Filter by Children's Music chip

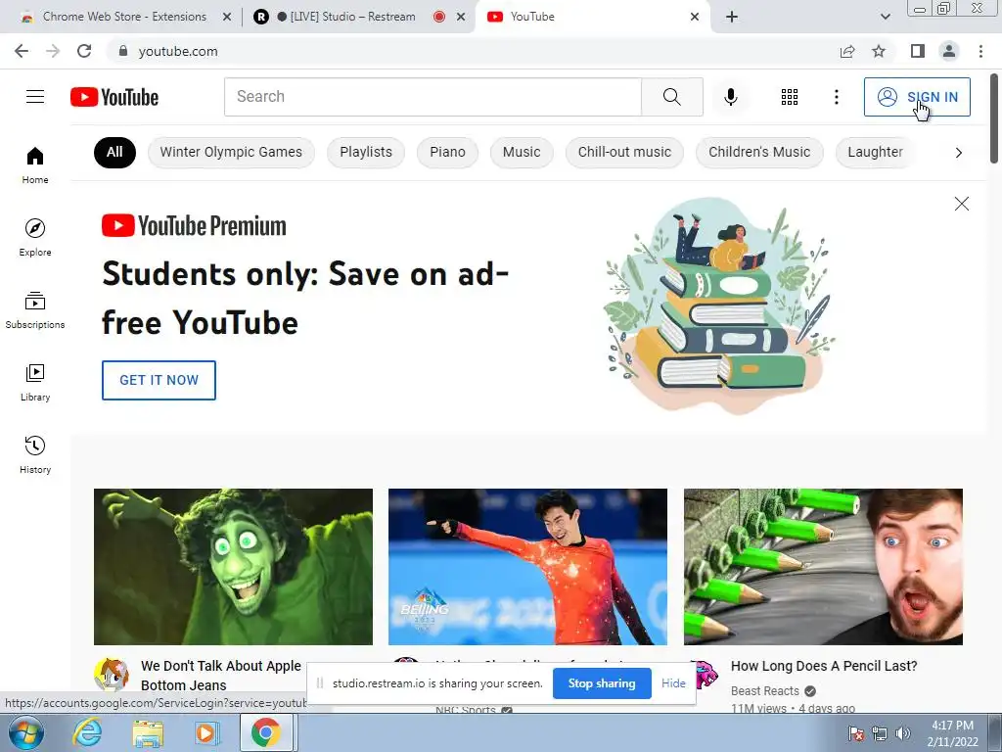pyautogui.click(x=759, y=152)
